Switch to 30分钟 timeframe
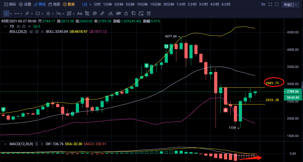Viewport: 303px width, 162px height. 169,5
